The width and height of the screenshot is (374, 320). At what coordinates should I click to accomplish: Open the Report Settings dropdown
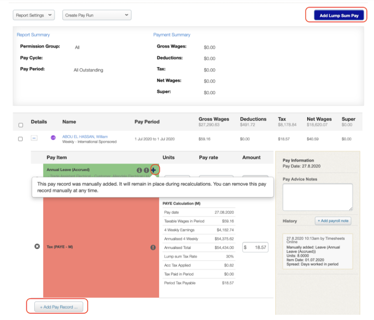tap(34, 15)
